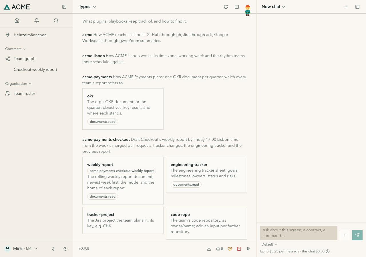Click the gnome mascot avatar
The image size is (366, 257).
click(x=248, y=10)
